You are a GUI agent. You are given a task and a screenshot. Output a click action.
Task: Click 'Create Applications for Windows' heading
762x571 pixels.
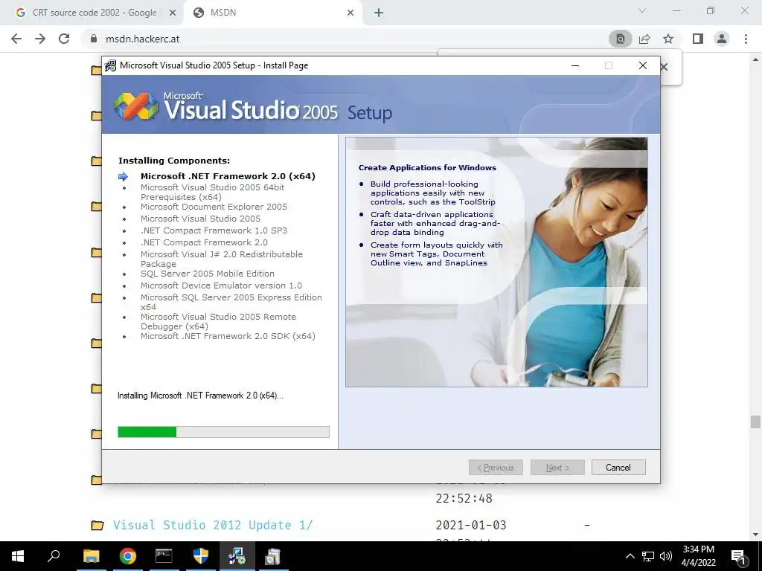tap(427, 167)
